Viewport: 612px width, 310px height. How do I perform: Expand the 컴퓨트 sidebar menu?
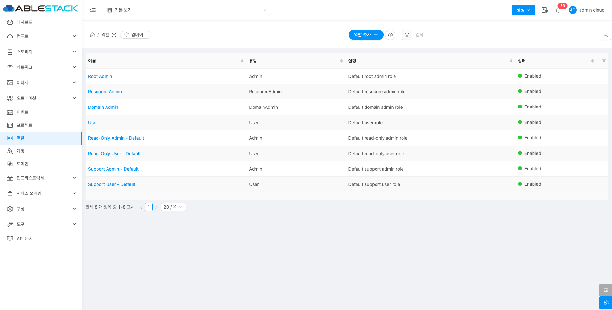pos(41,36)
